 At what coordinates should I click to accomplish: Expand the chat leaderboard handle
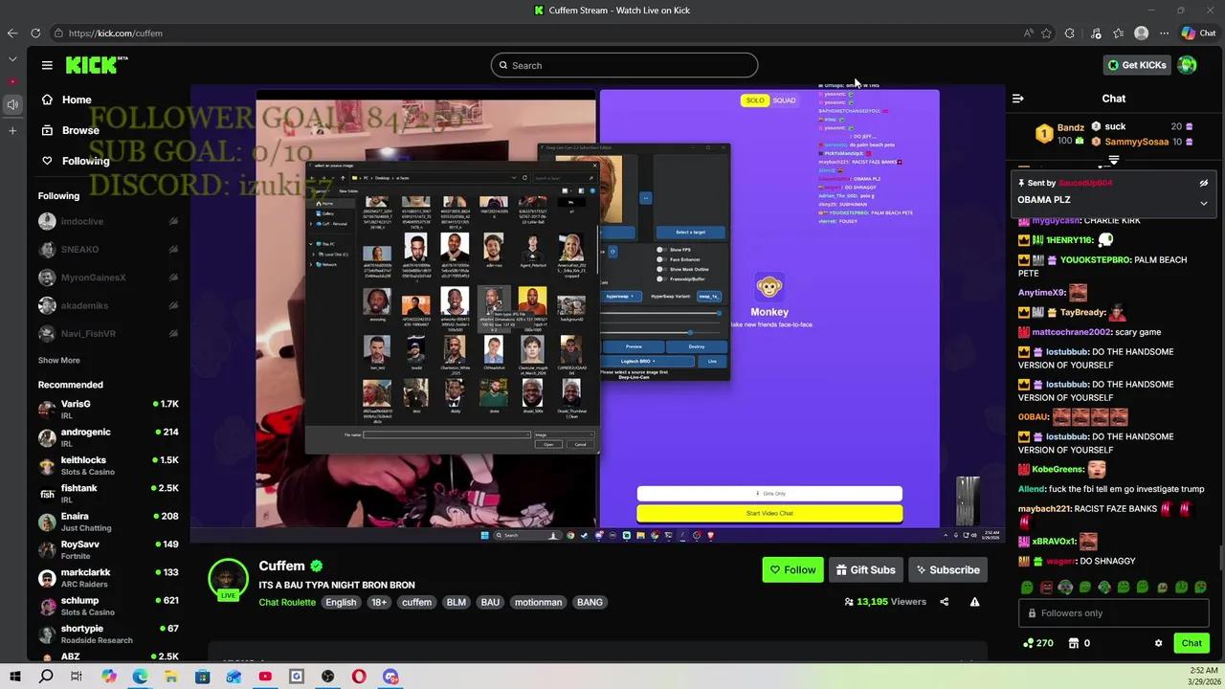[1114, 160]
